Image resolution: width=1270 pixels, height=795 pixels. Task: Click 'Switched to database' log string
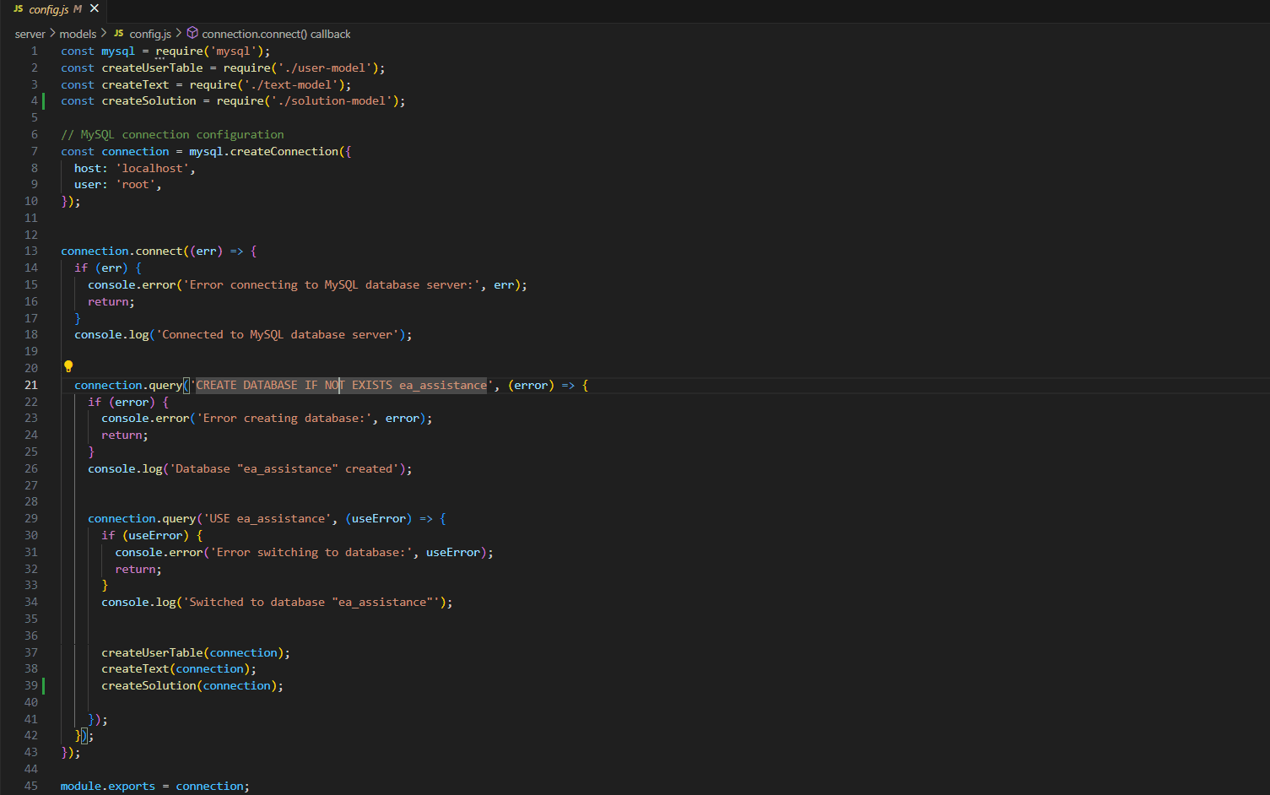point(311,602)
